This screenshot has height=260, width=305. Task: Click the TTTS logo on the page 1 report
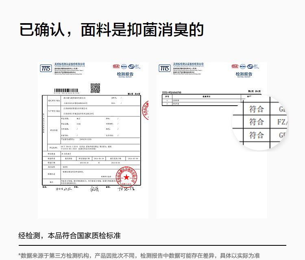click(46, 68)
